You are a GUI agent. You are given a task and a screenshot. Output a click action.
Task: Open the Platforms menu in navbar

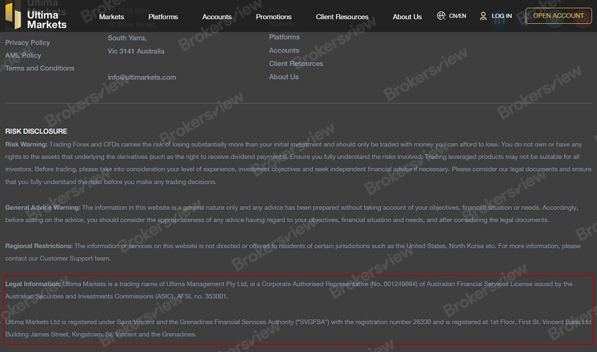pyautogui.click(x=163, y=17)
